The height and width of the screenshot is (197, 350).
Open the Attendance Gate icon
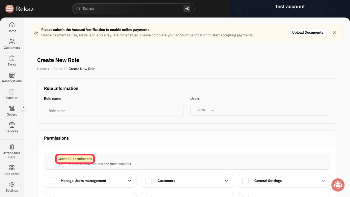pyautogui.click(x=12, y=147)
